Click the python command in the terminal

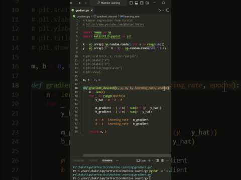(154, 171)
